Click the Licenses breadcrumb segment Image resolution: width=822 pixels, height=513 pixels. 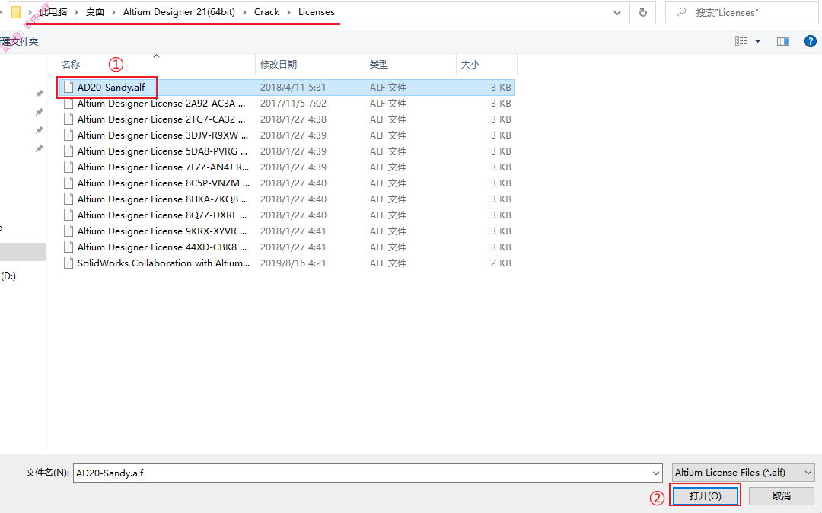(x=316, y=12)
